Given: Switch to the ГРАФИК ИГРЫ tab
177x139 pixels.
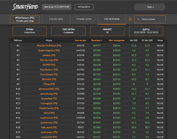Looking at the screenshot, I should point(84,19).
